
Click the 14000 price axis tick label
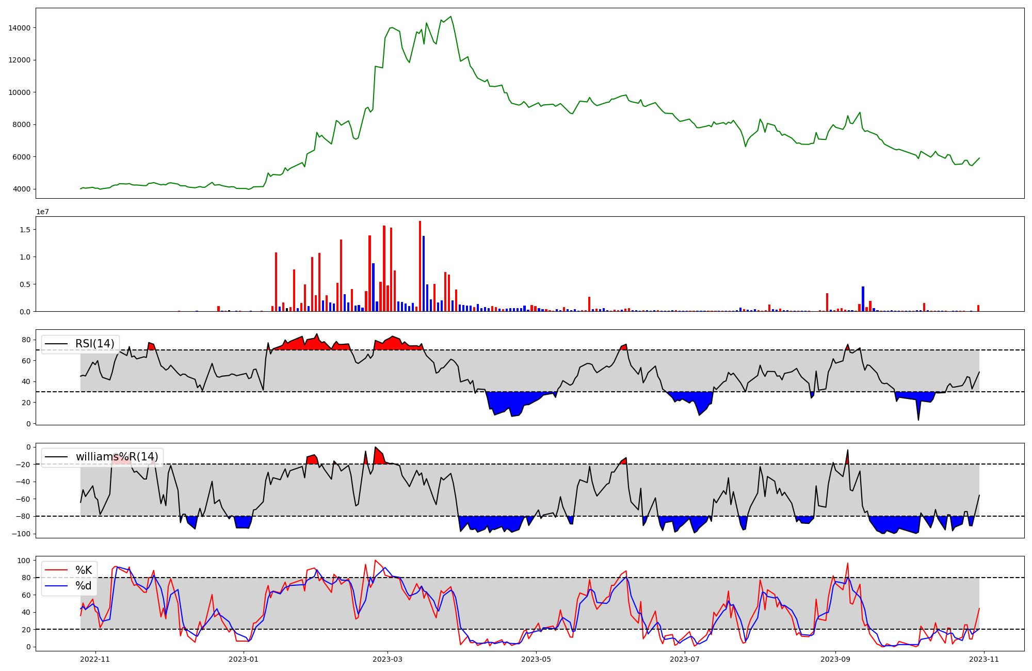point(20,28)
